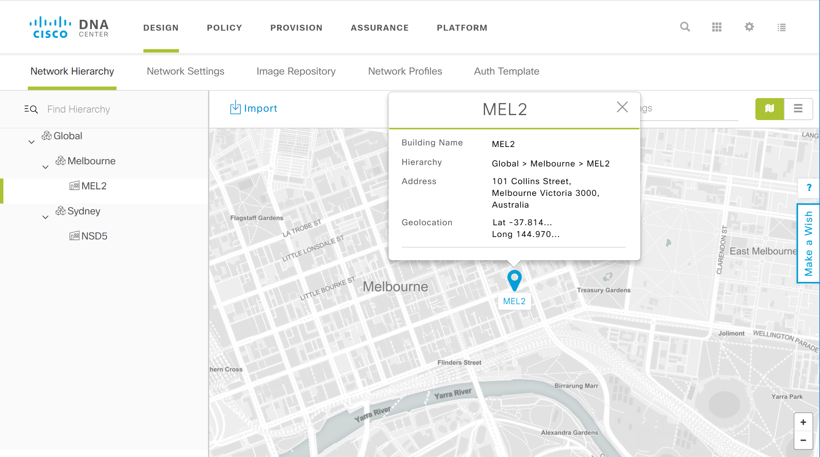
Task: Select the Network Hierarchy tab
Action: 71,71
